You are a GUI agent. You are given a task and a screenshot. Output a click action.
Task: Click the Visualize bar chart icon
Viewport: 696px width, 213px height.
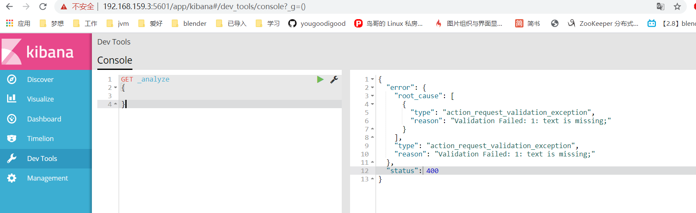point(12,99)
